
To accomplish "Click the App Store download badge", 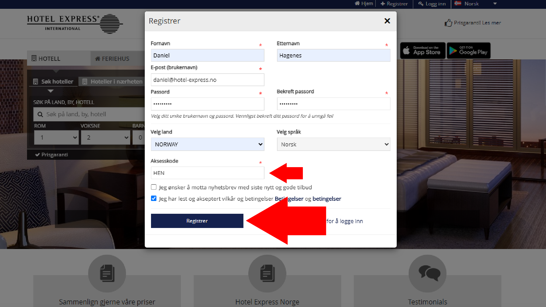I will (423, 51).
